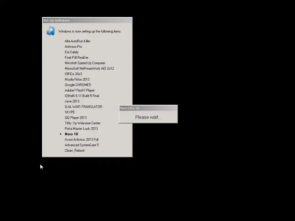Select the bold 'Nero 10' item
The height and width of the screenshot is (221, 295).
click(x=71, y=134)
